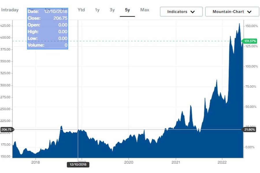The width and height of the screenshot is (260, 173).
Task: Click the 150.00% percentage axis label
Action: [251, 26]
